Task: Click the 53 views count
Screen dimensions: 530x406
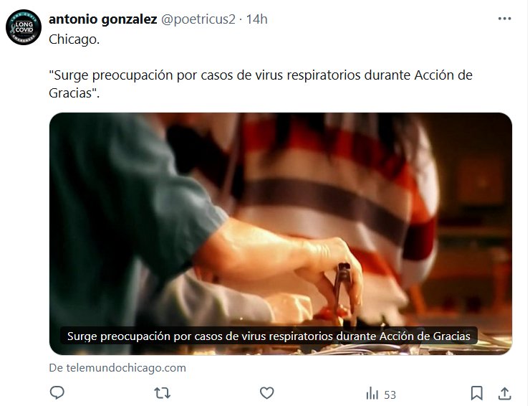Action: coord(390,395)
